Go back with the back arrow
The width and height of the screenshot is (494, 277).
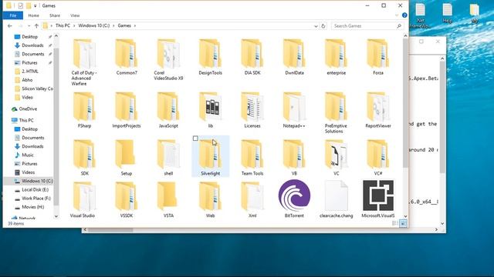click(x=10, y=25)
